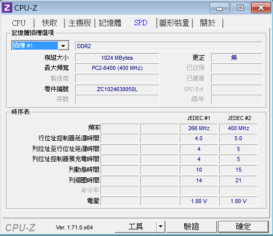Click the 驗證 button

point(191,226)
